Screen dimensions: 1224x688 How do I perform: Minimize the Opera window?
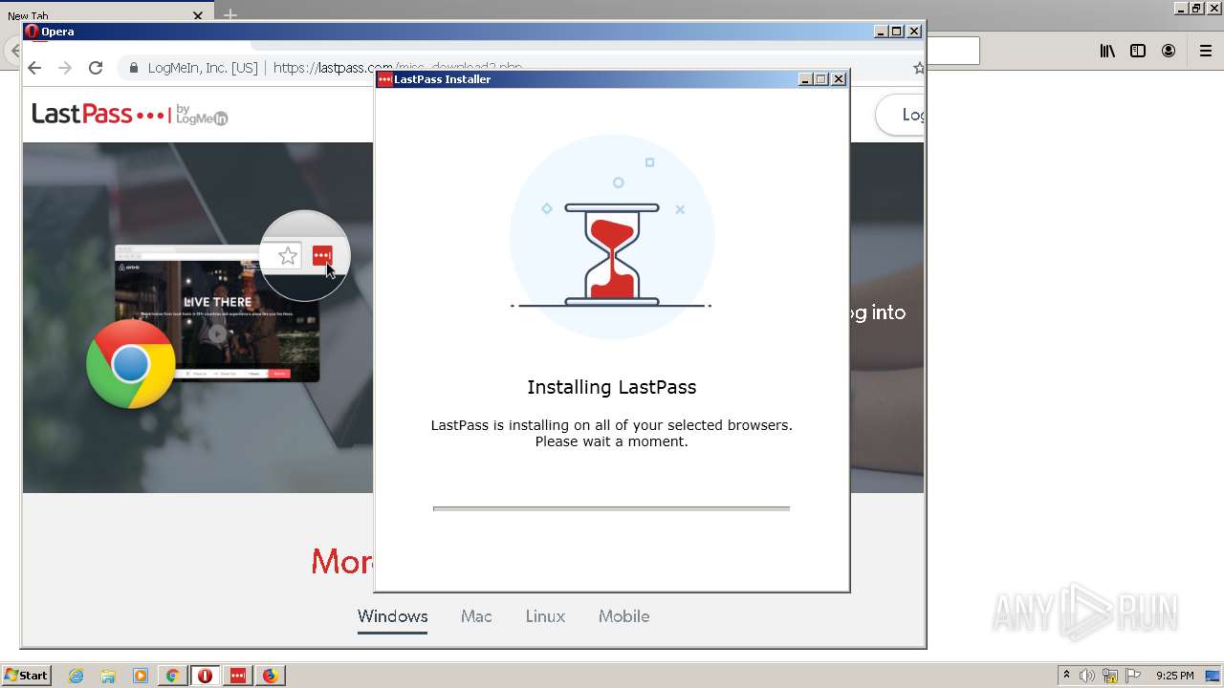881,32
